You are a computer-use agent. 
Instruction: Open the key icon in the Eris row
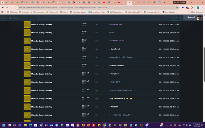(27, 33)
